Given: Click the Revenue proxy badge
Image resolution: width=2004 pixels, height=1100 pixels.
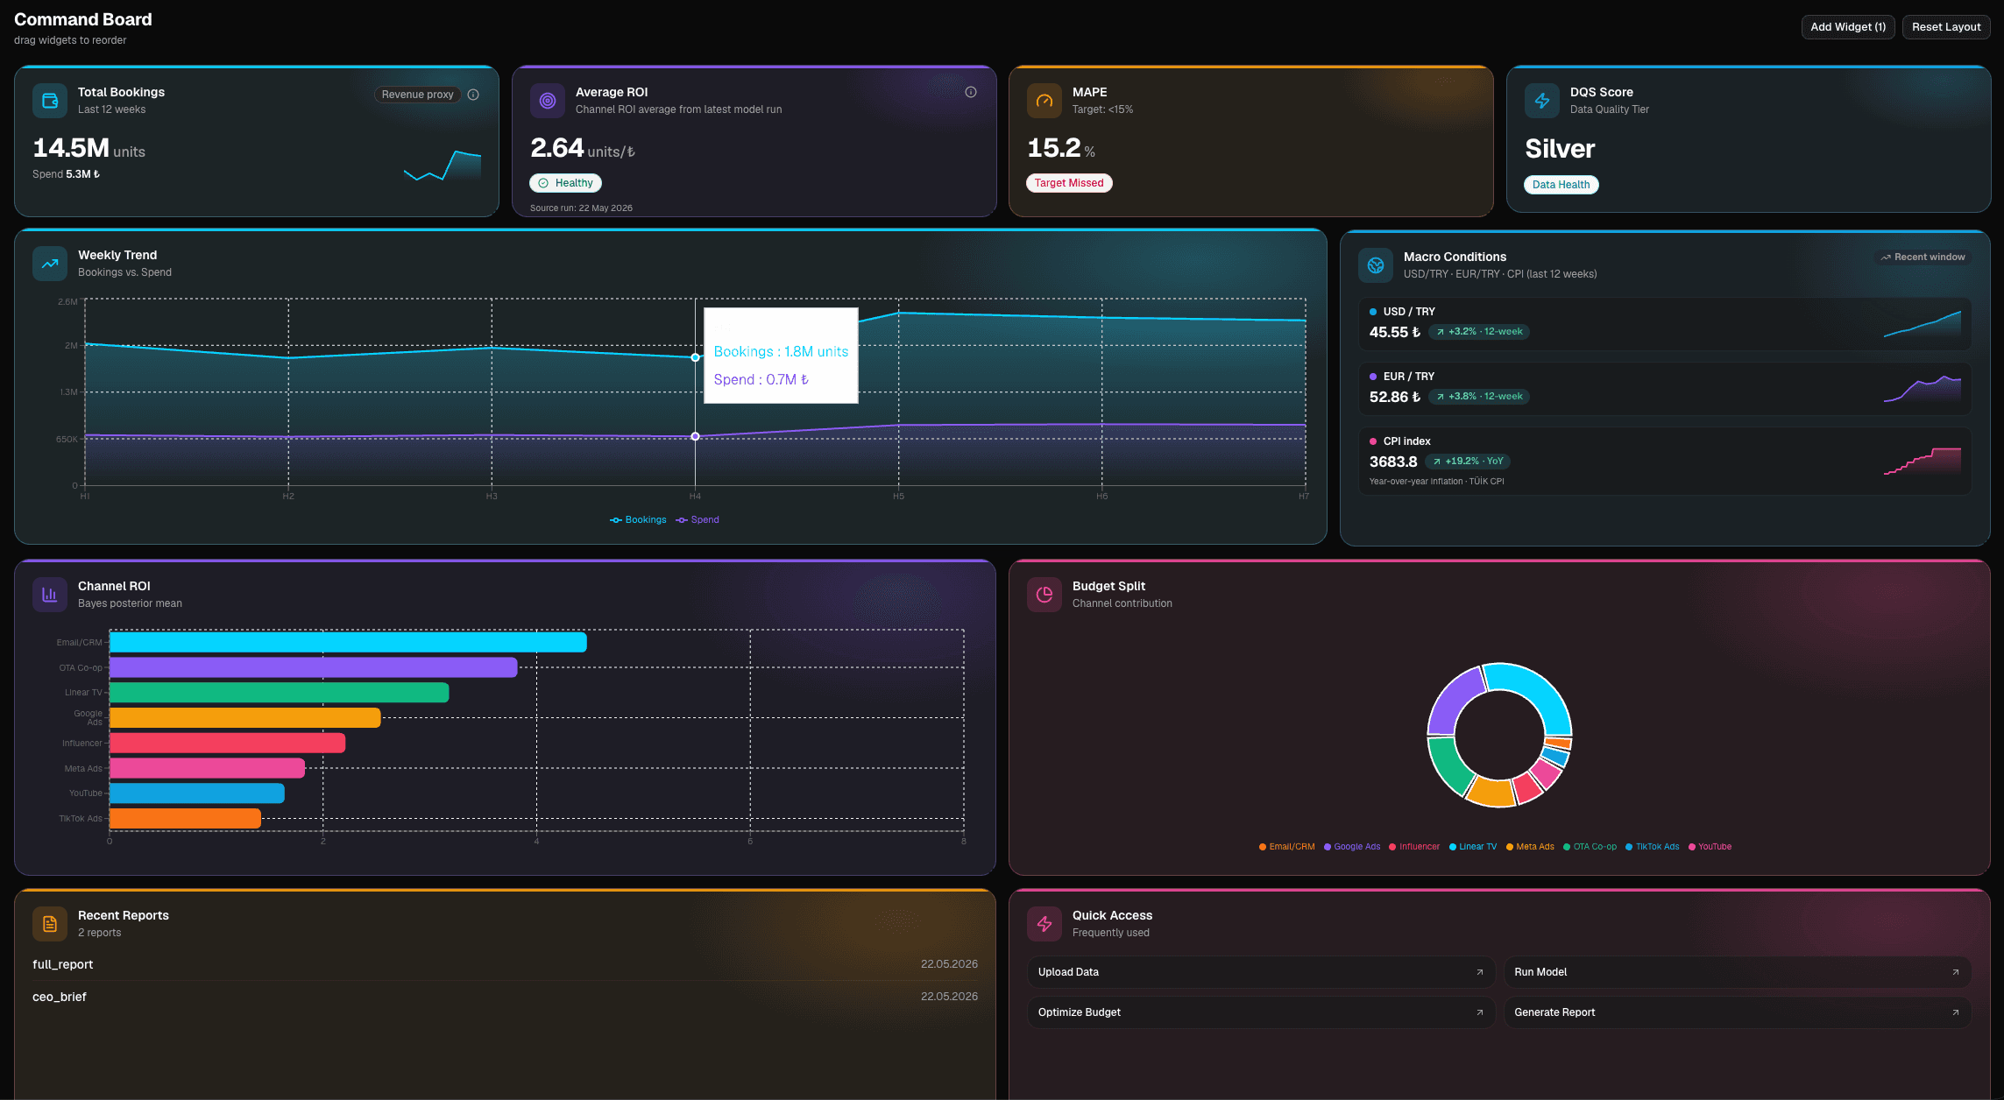Looking at the screenshot, I should click(417, 95).
